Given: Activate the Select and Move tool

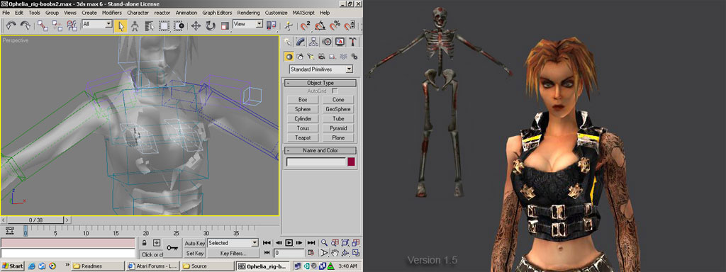Looking at the screenshot, I should coord(196,26).
